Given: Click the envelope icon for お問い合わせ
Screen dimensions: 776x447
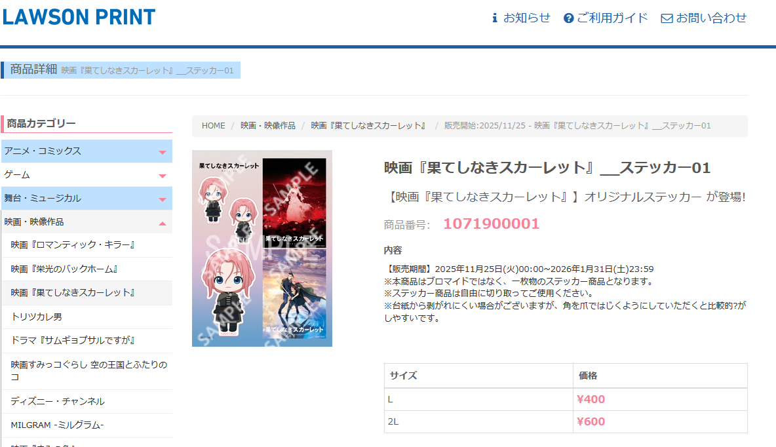Looking at the screenshot, I should point(667,18).
